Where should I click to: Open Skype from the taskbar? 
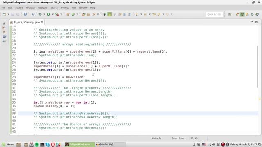(x=47, y=144)
